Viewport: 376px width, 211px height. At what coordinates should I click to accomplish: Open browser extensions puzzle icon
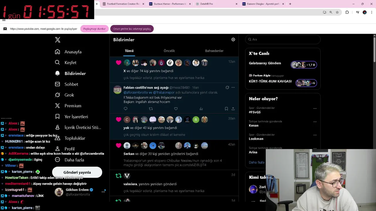(347, 12)
